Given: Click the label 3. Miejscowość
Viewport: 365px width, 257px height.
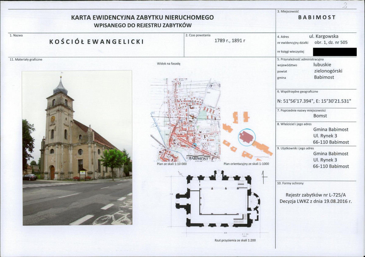Looking at the screenshot, I should coord(288,11).
